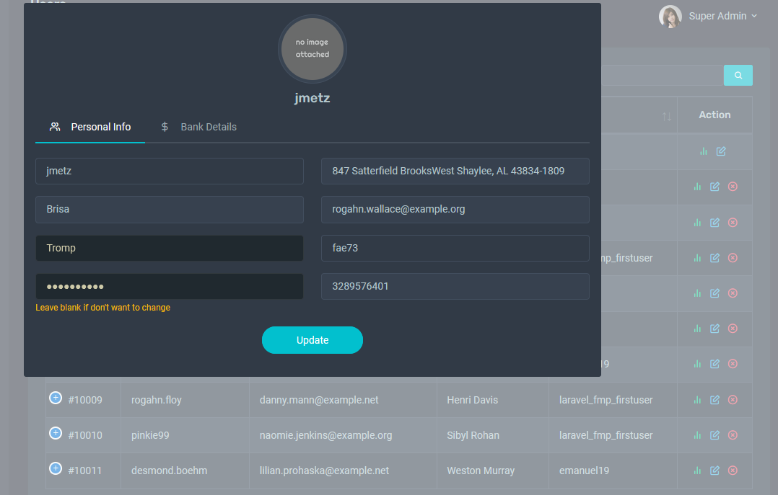Click the password field
Viewport: 778px width, 495px height.
pyautogui.click(x=169, y=286)
